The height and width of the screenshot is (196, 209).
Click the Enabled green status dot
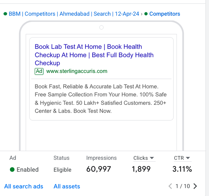pos(12,170)
